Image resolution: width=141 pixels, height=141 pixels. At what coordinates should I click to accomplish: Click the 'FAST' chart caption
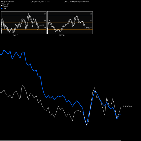click(x=15, y=35)
